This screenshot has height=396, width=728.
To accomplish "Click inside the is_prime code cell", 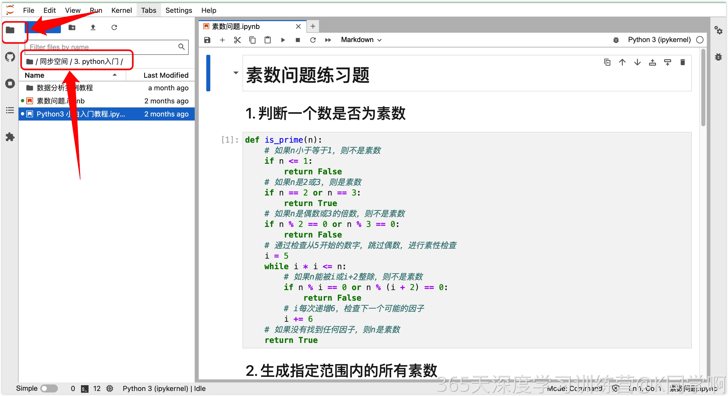I will (467, 240).
